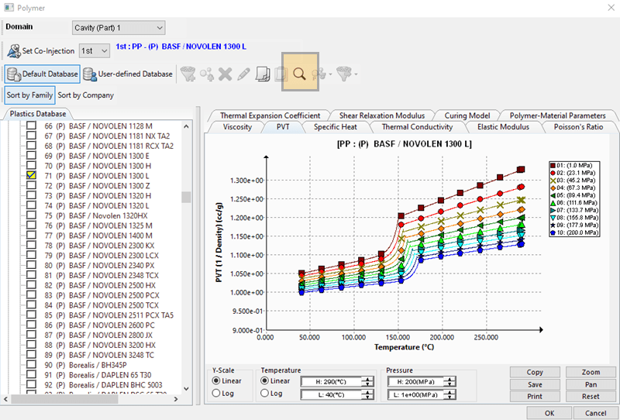Click the Save chart button
This screenshot has width=620, height=420.
tap(535, 384)
